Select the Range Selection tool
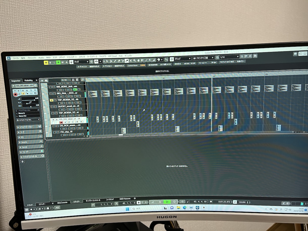This screenshot has width=308, height=231. [111, 61]
